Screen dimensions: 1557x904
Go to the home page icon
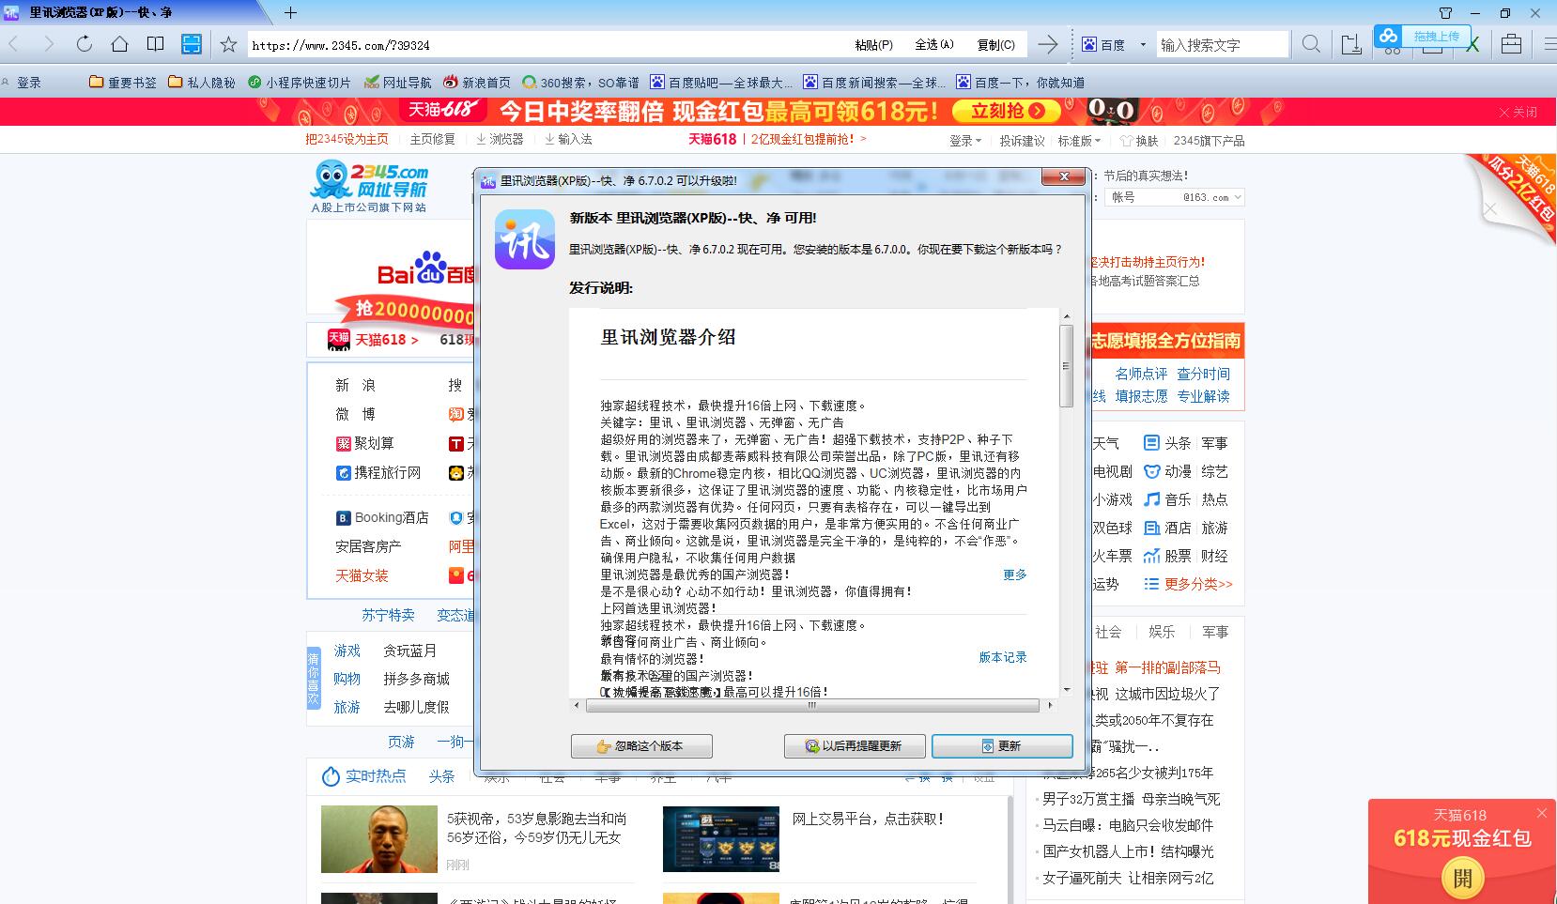point(119,44)
